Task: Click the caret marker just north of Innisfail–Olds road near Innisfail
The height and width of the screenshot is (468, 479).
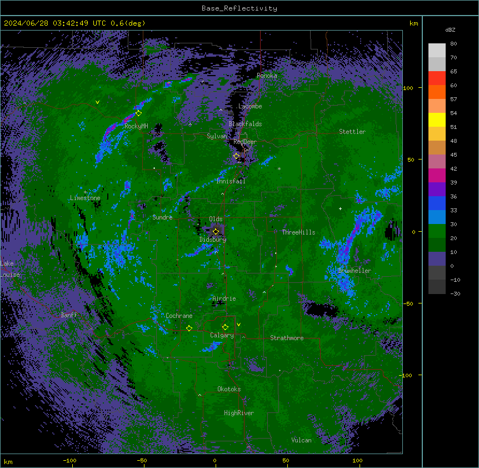Action: pos(222,194)
